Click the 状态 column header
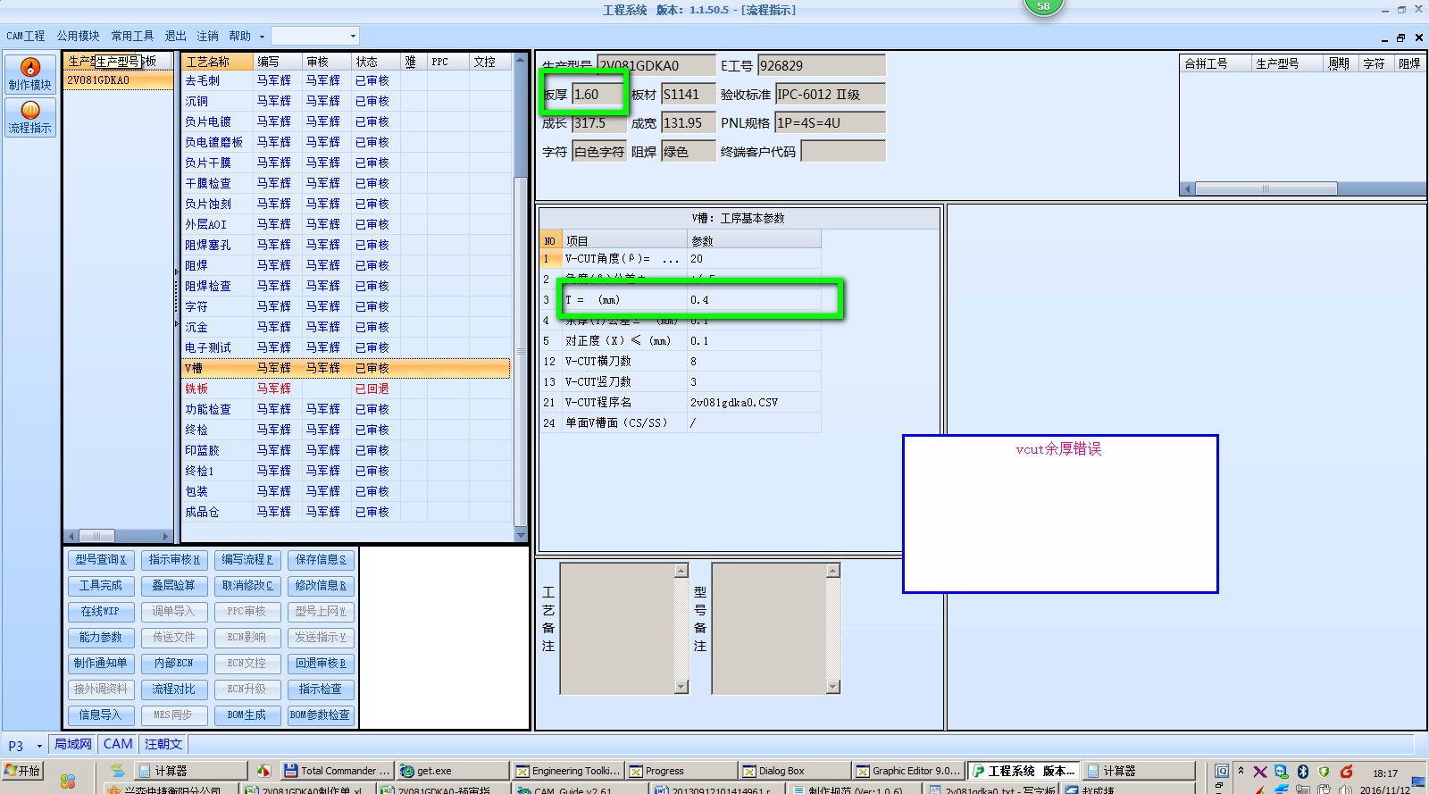 click(x=375, y=62)
